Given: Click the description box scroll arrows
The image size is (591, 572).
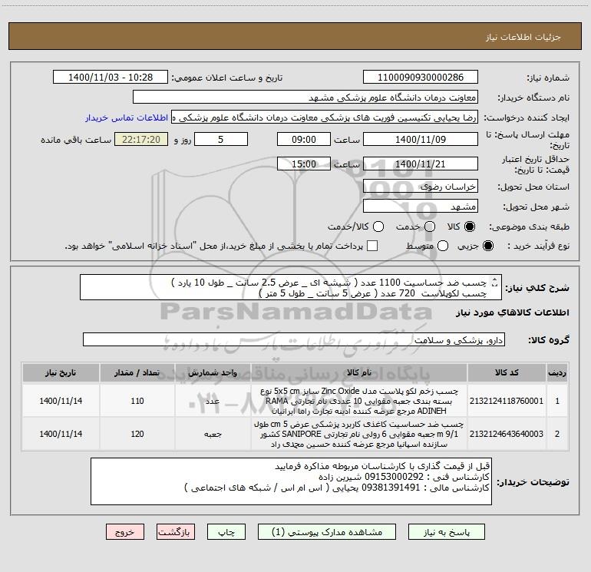Looking at the screenshot, I should coord(495,282).
